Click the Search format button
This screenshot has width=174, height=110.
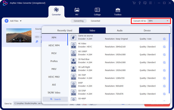click(x=55, y=99)
